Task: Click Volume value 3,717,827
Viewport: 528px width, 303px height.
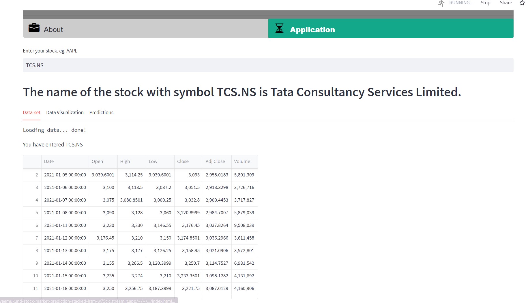Action: [244, 200]
